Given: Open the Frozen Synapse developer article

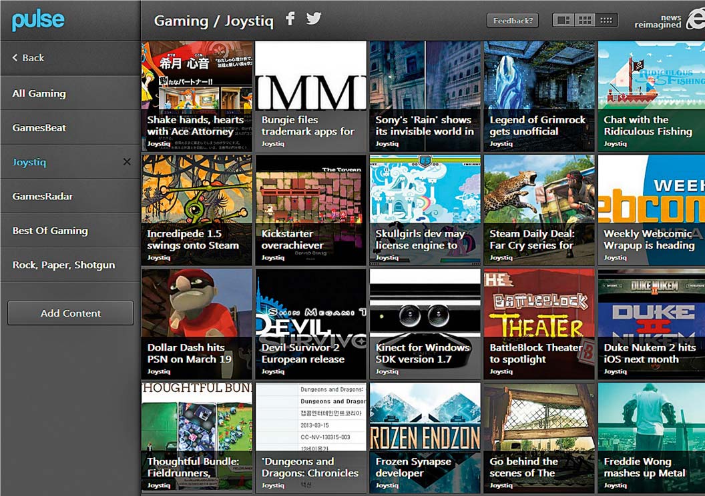Looking at the screenshot, I should click(425, 437).
